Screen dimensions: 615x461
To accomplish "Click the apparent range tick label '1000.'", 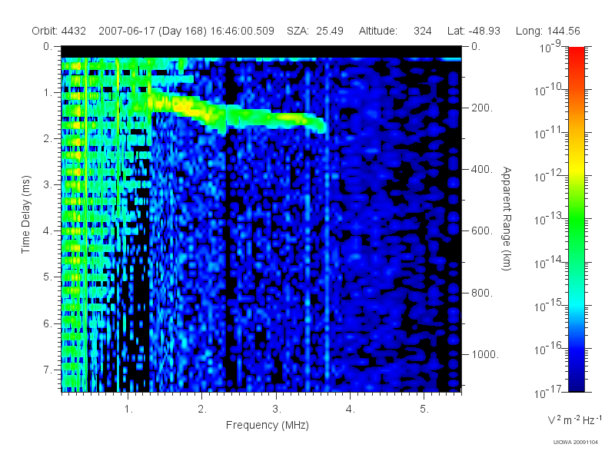I will (x=485, y=354).
